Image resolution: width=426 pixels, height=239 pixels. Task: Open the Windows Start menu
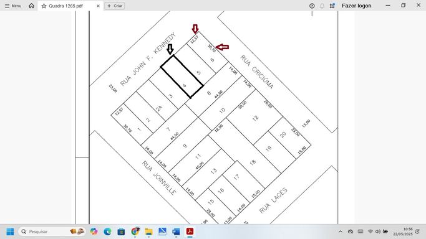[x=10, y=232]
